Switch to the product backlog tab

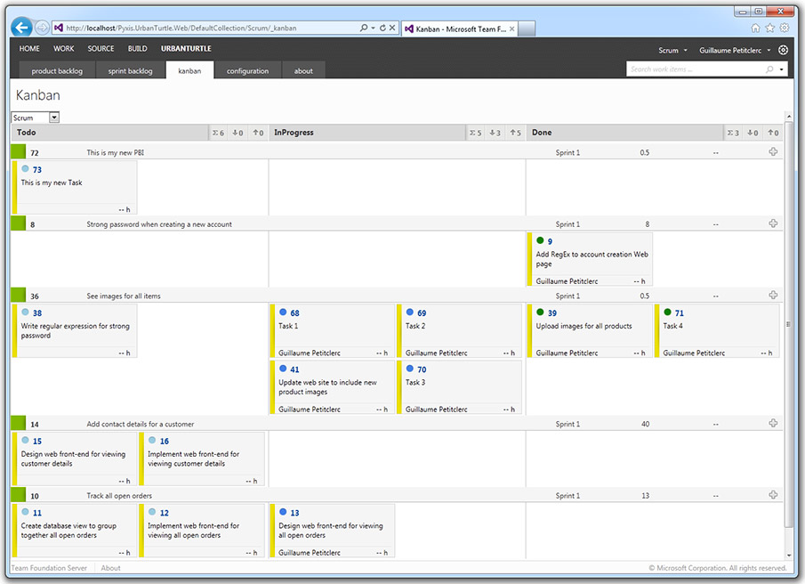[56, 69]
